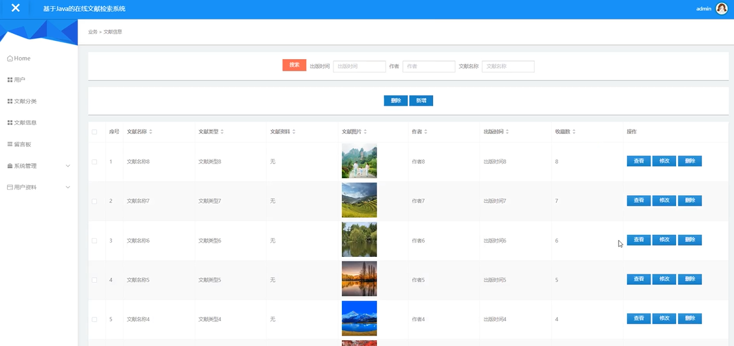This screenshot has width=734, height=346.
Task: Open the 用户资料 menu item
Action: click(39, 187)
